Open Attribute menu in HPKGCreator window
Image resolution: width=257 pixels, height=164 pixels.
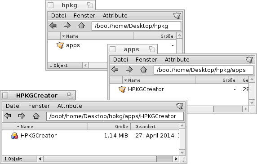click(x=70, y=106)
